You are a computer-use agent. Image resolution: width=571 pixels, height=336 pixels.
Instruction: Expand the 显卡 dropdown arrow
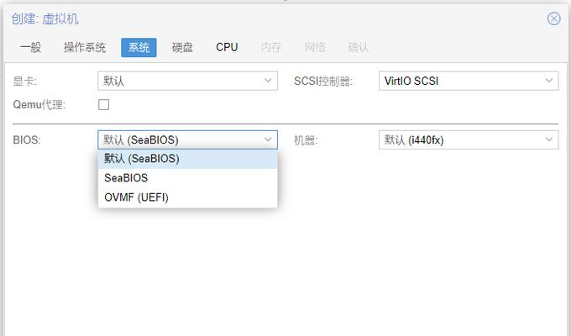268,81
